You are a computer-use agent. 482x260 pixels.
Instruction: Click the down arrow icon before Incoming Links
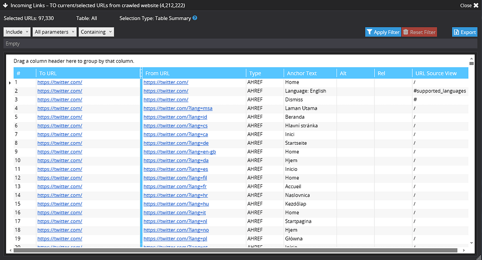5,5
